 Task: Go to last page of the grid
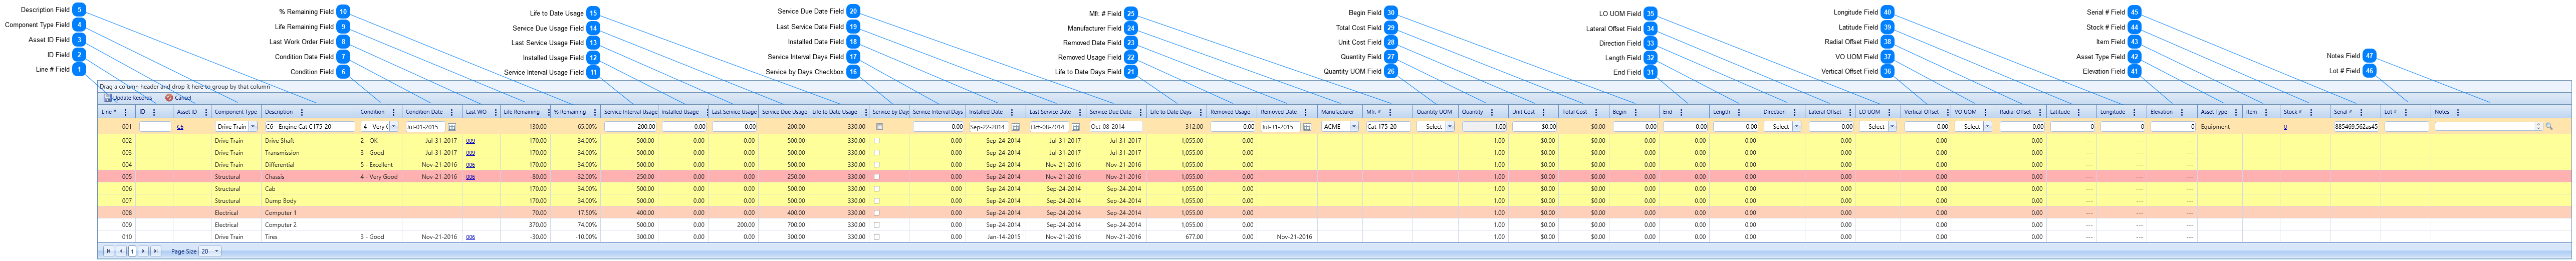(x=156, y=251)
